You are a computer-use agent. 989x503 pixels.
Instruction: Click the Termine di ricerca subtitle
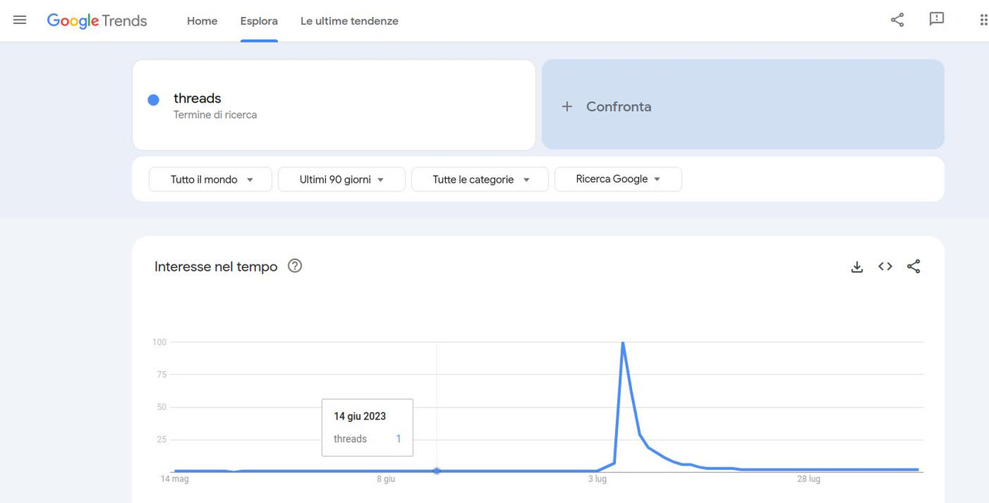(x=215, y=115)
